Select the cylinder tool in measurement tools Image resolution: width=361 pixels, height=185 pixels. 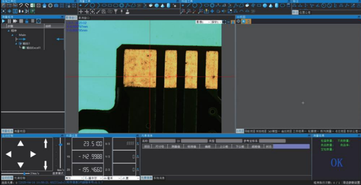[168, 5]
